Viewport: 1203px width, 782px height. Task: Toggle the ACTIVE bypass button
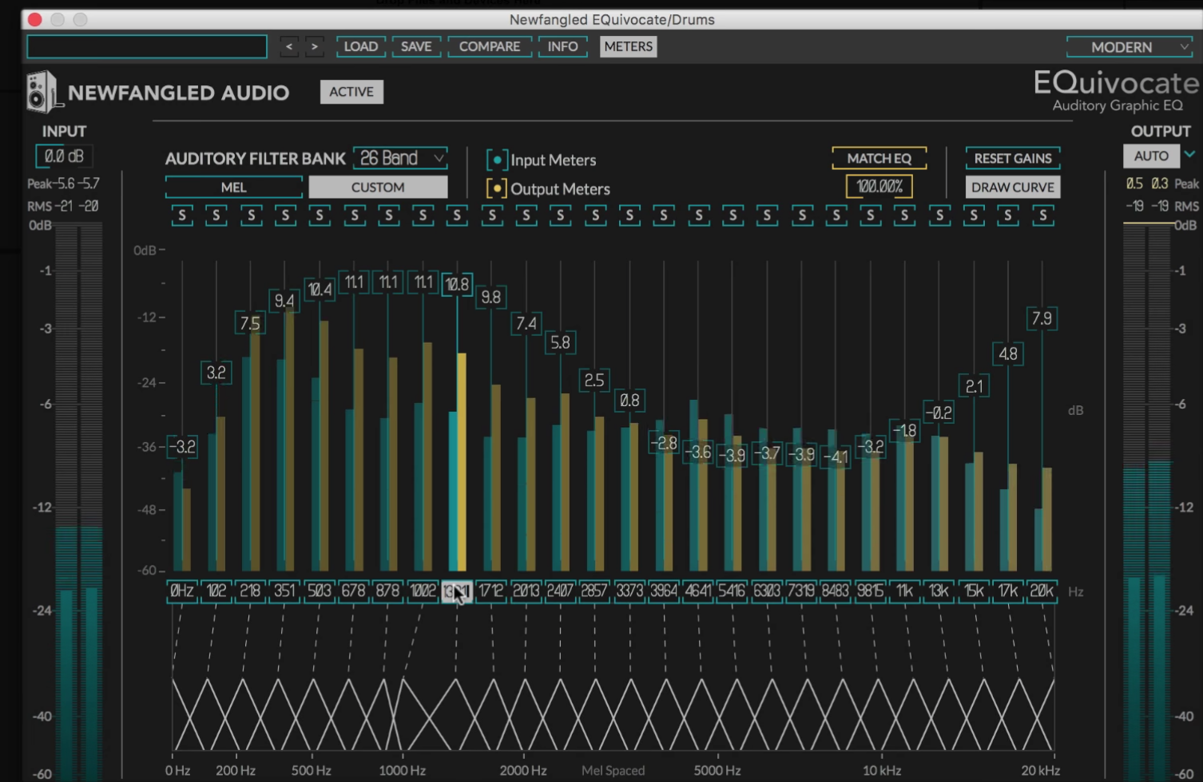(351, 92)
